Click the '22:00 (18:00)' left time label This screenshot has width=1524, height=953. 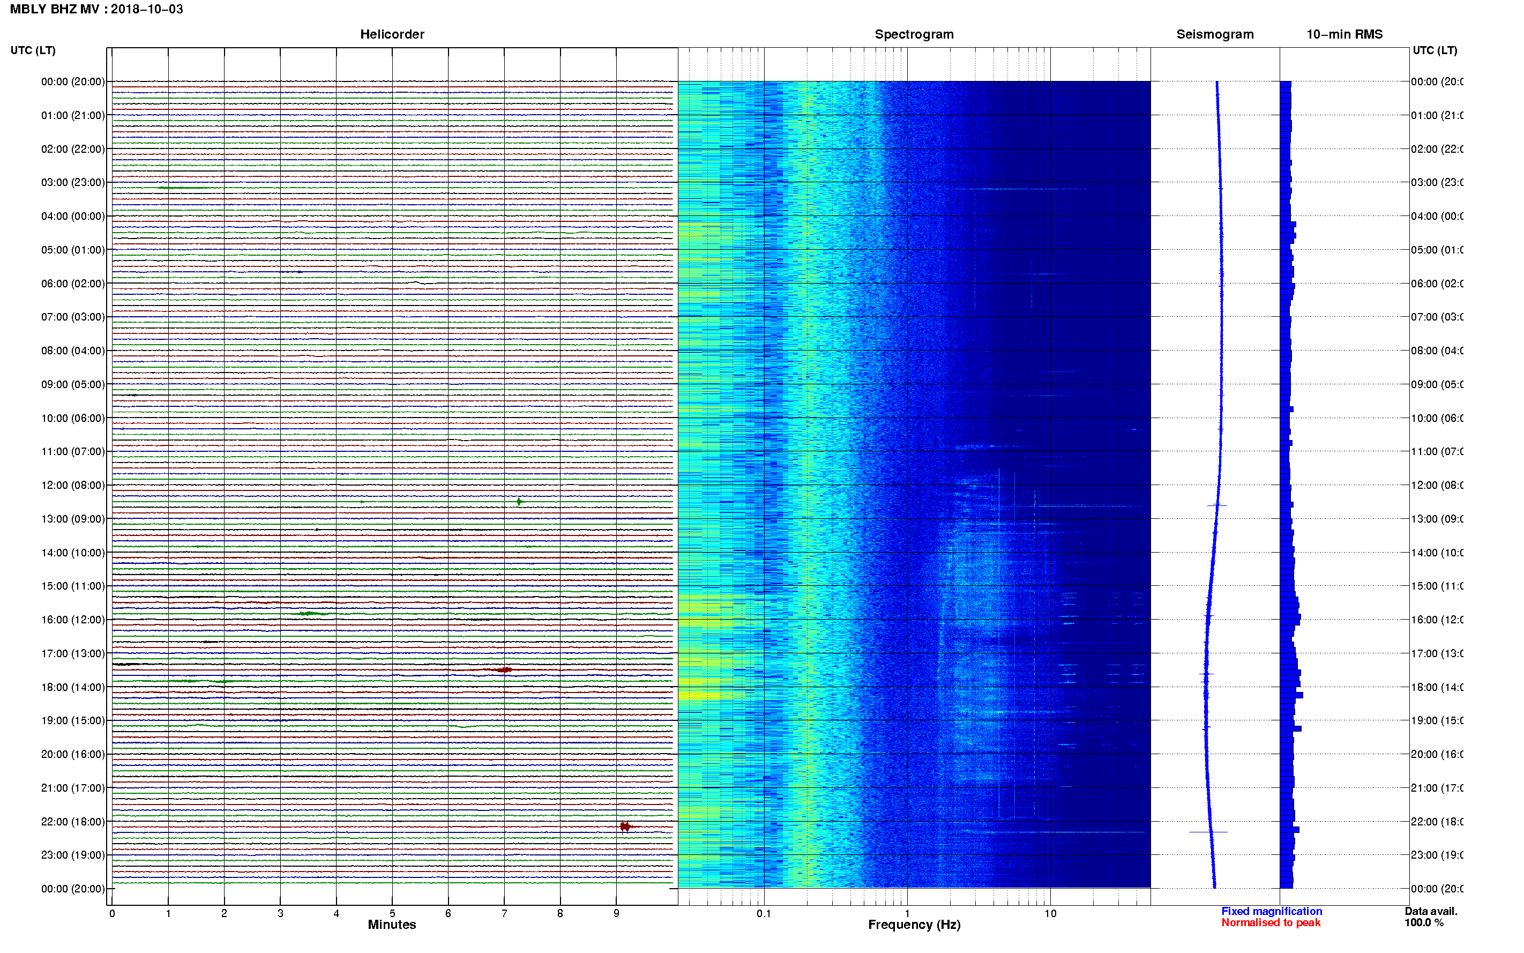click(73, 822)
